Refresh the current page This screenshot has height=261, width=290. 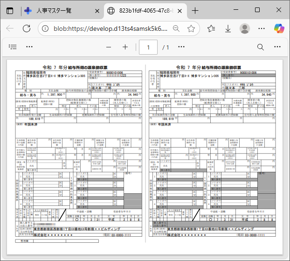pyautogui.click(x=27, y=28)
